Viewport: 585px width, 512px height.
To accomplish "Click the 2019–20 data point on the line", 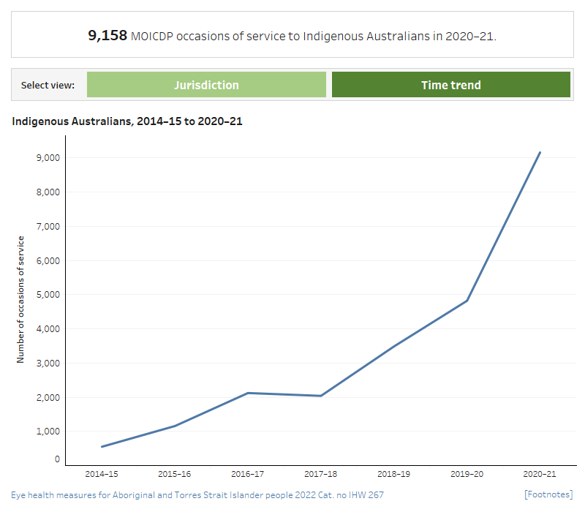I will tap(467, 301).
